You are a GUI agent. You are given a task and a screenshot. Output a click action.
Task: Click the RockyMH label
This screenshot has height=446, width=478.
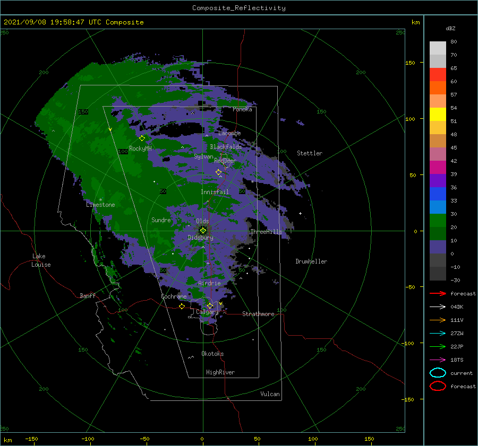(x=140, y=148)
